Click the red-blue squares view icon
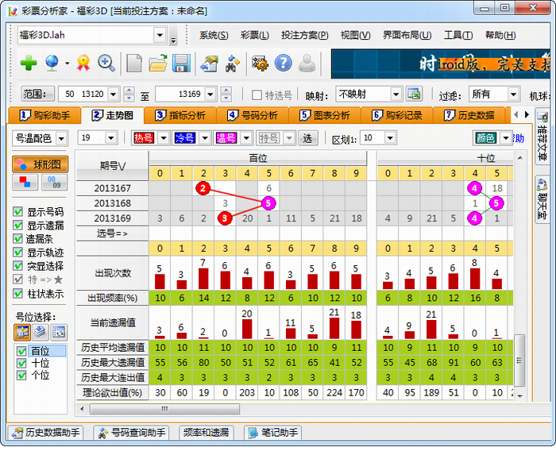 pyautogui.click(x=25, y=182)
